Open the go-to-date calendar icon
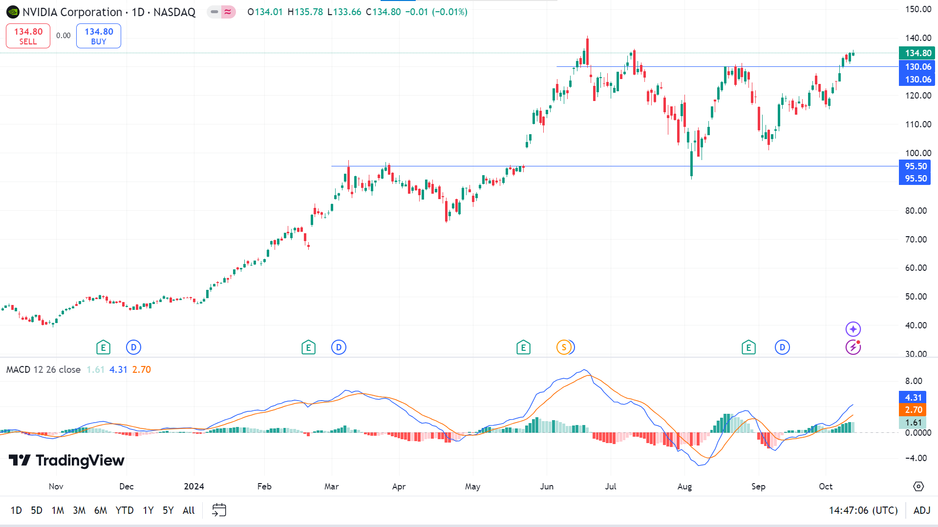 219,510
